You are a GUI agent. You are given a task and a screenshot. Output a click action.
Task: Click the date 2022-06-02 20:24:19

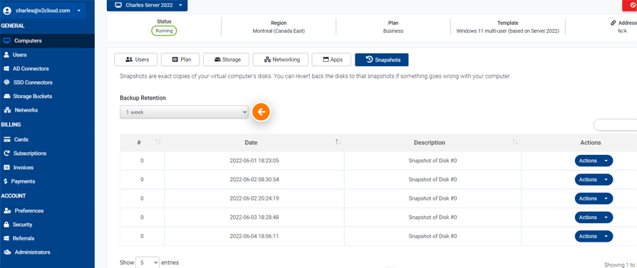[254, 198]
